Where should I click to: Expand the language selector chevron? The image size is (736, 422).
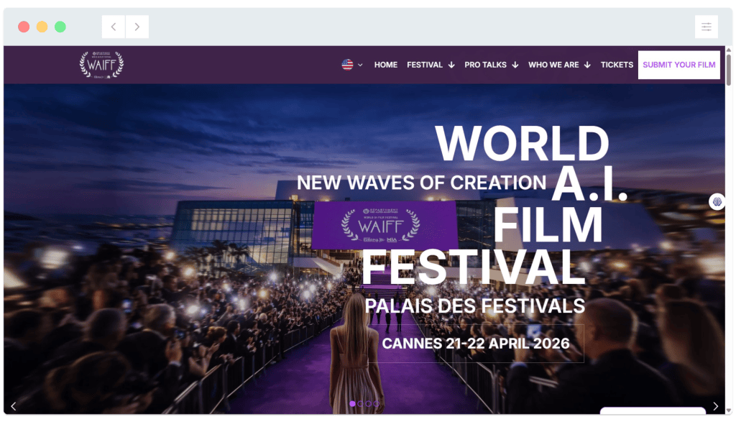tap(360, 65)
